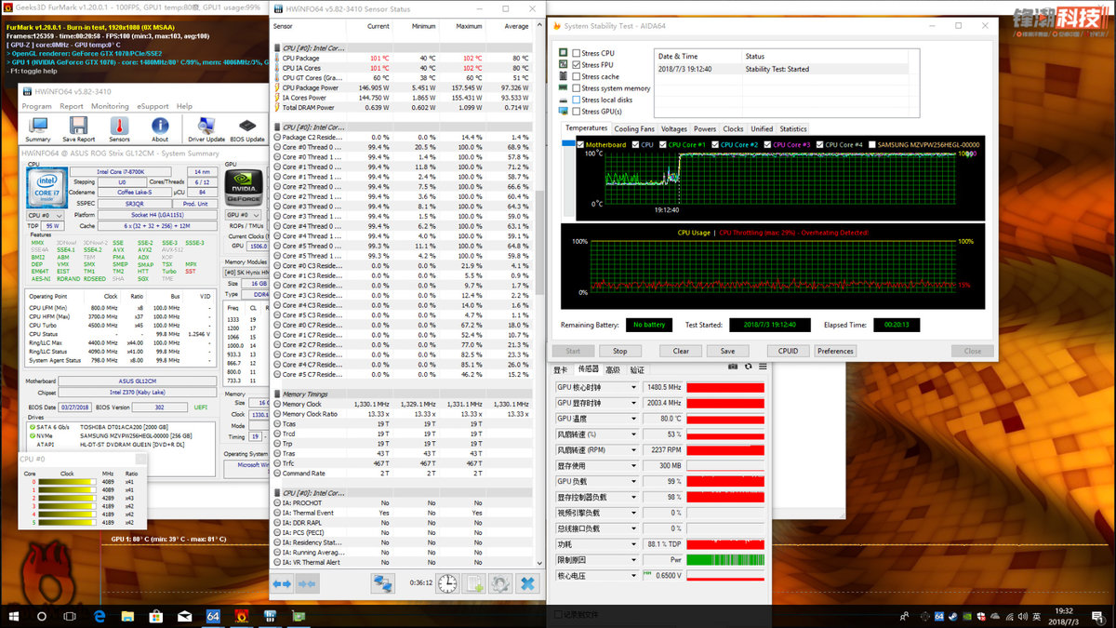The height and width of the screenshot is (628, 1116).
Task: Enable the Stress CPU checkbox
Action: pyautogui.click(x=577, y=54)
